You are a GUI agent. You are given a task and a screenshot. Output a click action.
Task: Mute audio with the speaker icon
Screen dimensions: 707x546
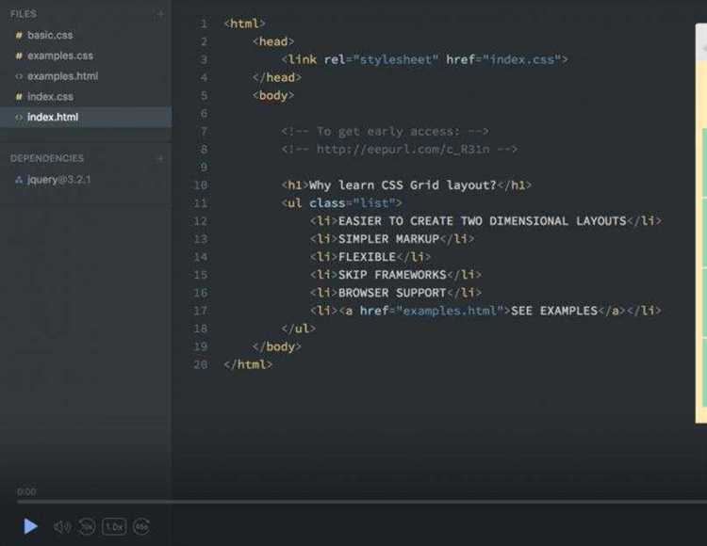(62, 527)
